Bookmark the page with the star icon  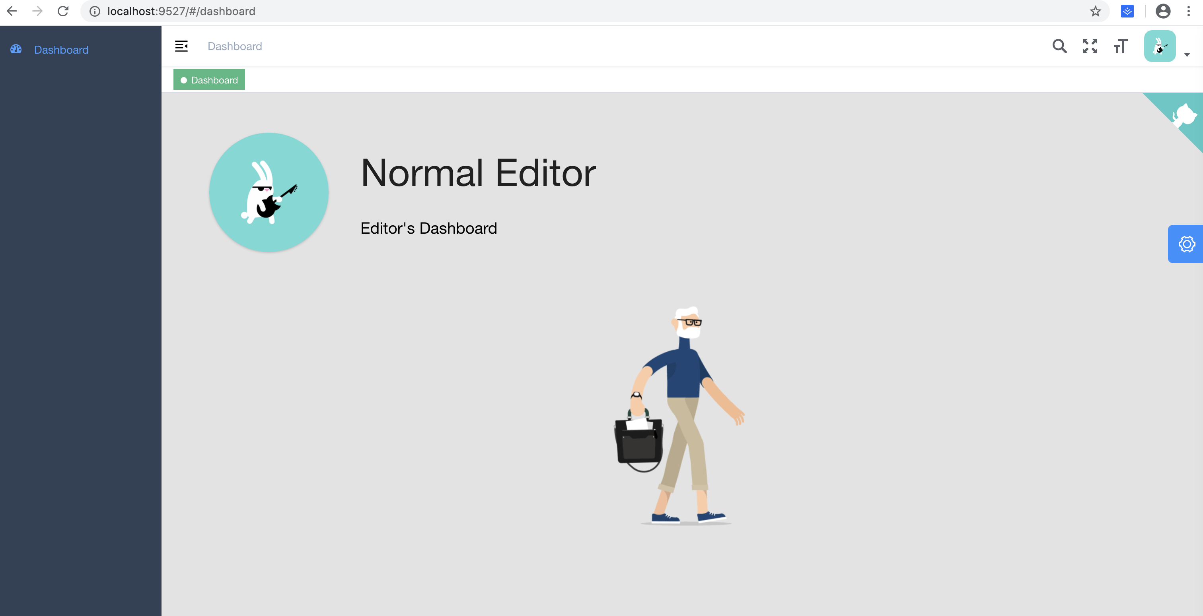1096,11
